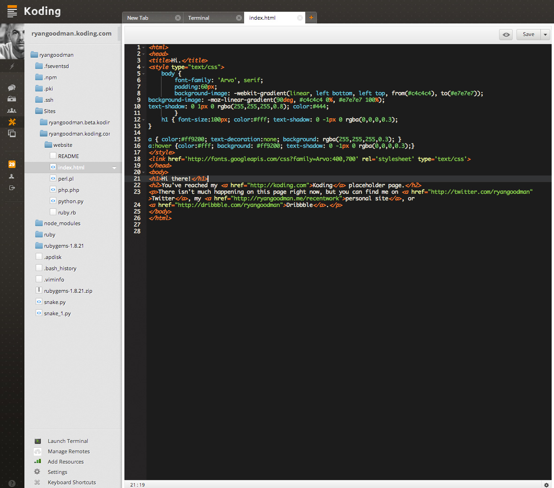Add a new tab with plus icon
Screen dimensions: 554x488
(311, 18)
